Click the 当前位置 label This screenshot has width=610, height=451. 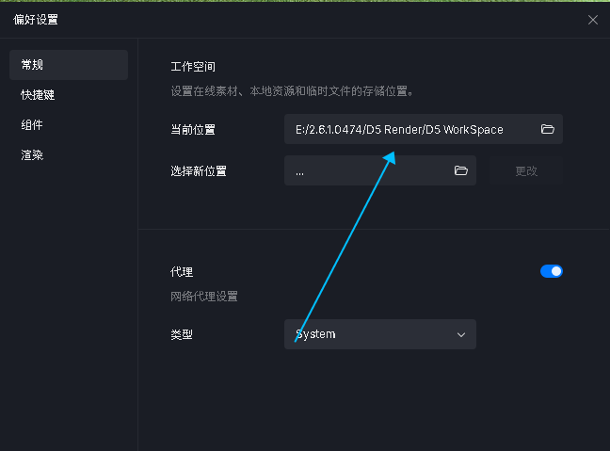click(x=193, y=130)
